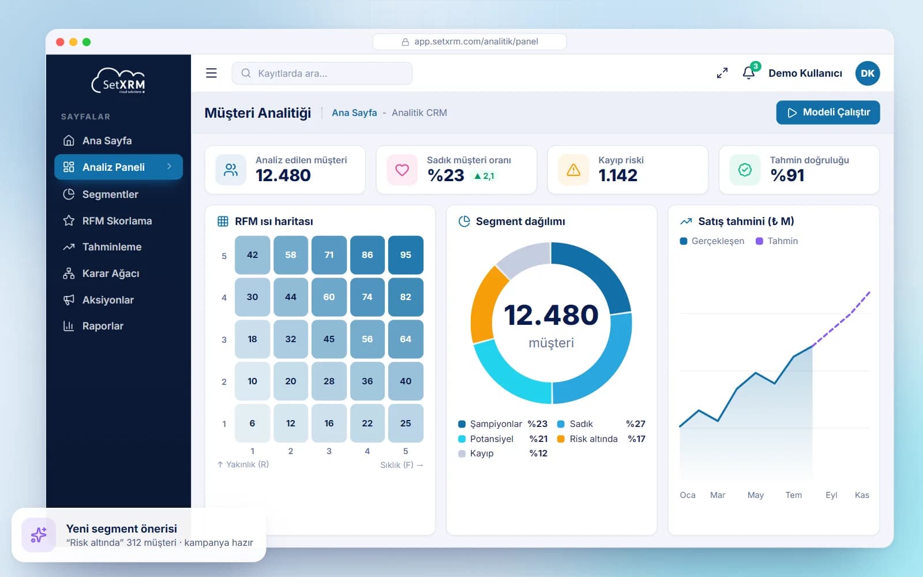Run the model with Modeli Çalıştır
This screenshot has width=923, height=577.
pos(828,113)
